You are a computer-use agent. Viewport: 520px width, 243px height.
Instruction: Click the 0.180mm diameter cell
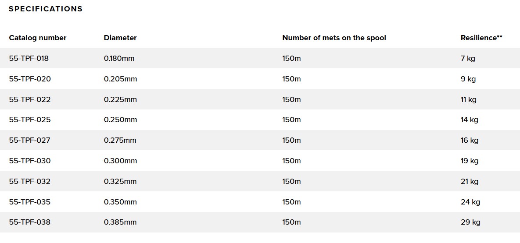(x=119, y=58)
